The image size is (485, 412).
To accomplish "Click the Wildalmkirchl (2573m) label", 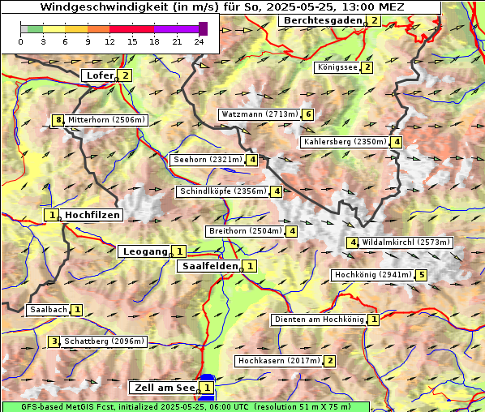I will [x=406, y=242].
